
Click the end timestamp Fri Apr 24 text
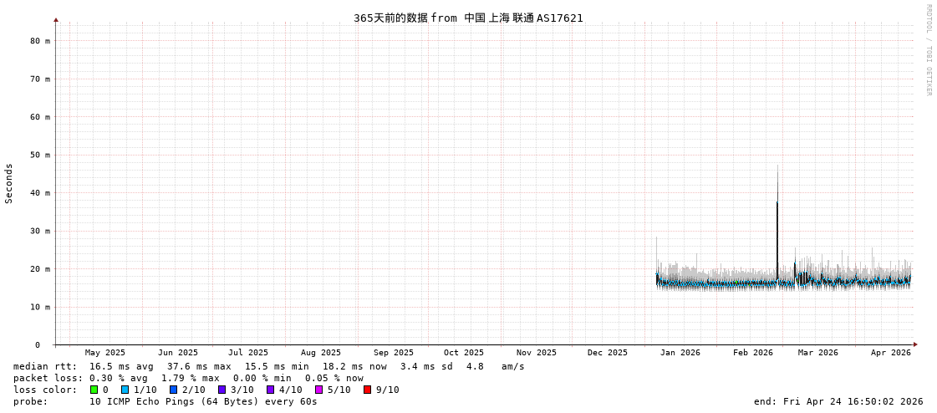tap(838, 401)
